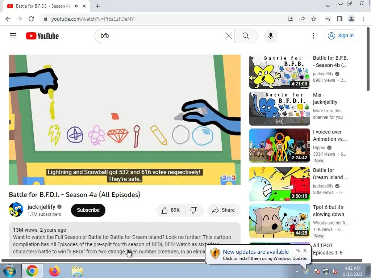Open Windows Explorer from the taskbar
Screen dimensions: 371x278
[77, 271]
